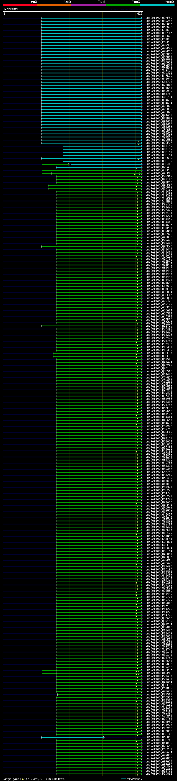
Task: Select hit label UniRef100_P07370
Action: [159, 210]
